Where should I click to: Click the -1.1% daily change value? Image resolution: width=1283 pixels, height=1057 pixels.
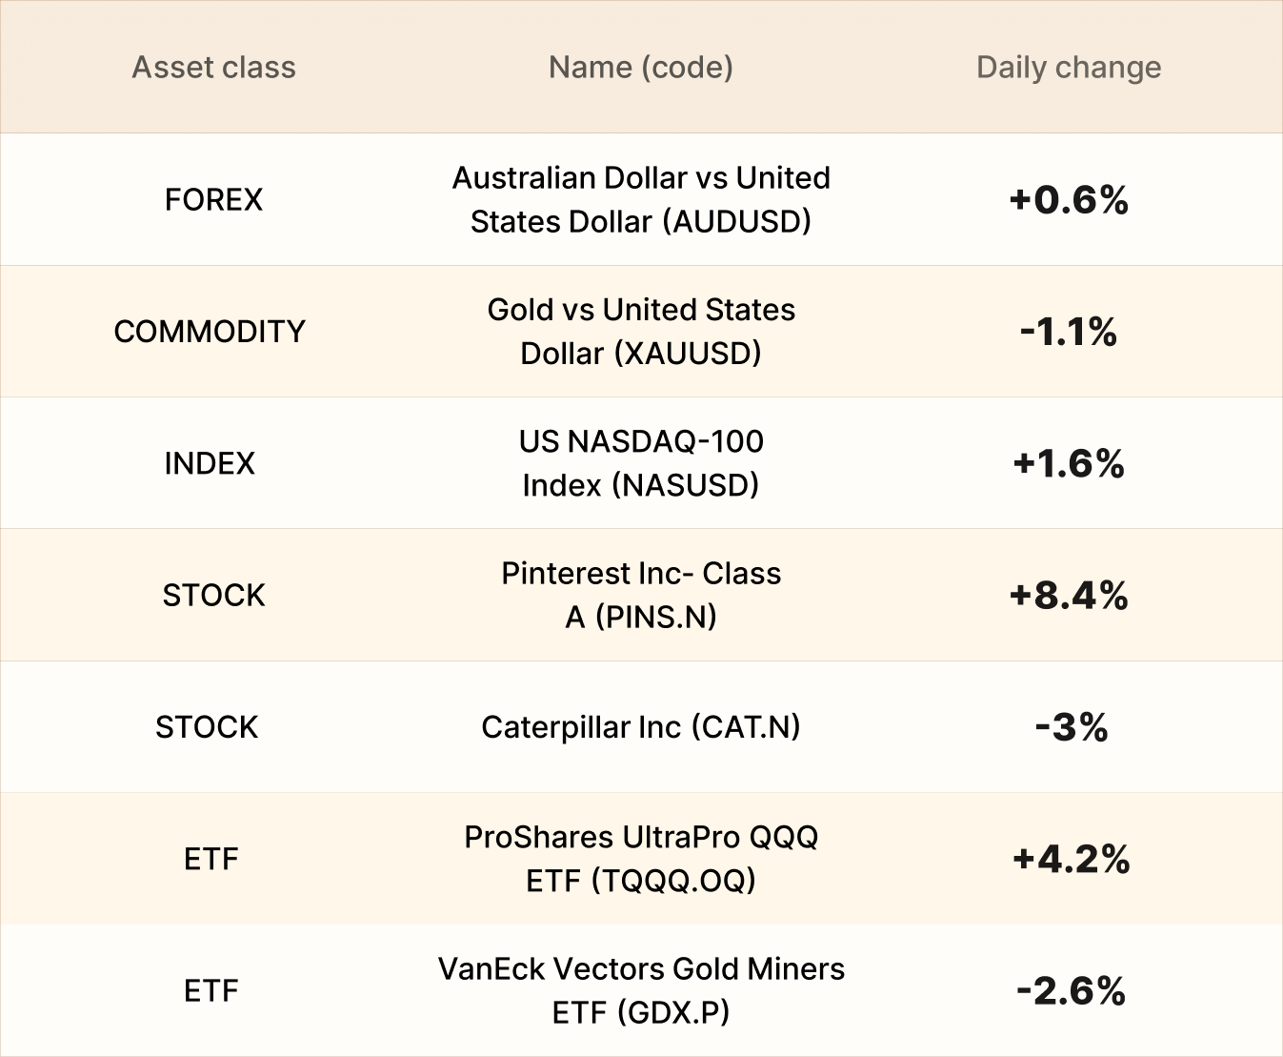point(1069,332)
